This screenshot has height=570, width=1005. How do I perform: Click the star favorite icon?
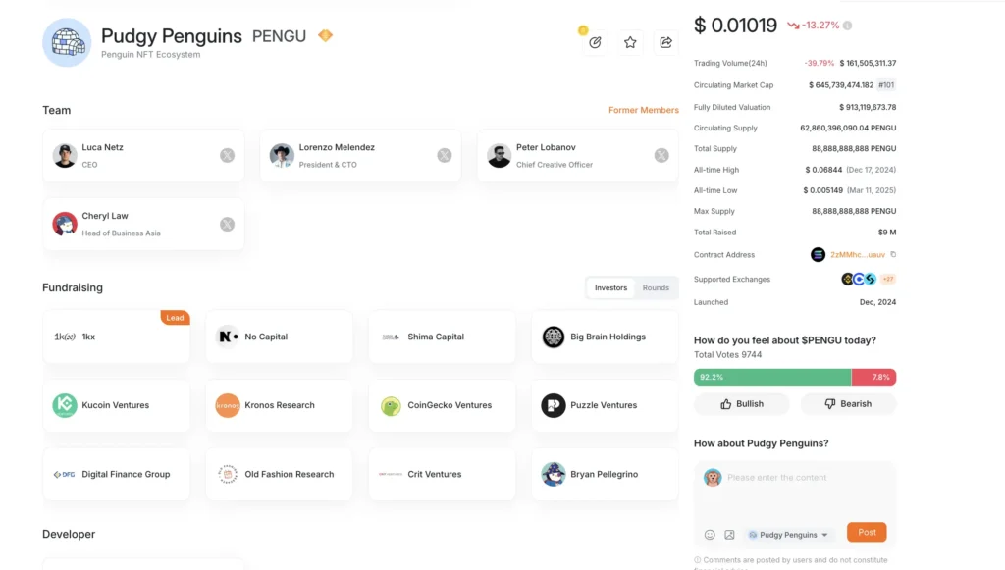point(630,42)
